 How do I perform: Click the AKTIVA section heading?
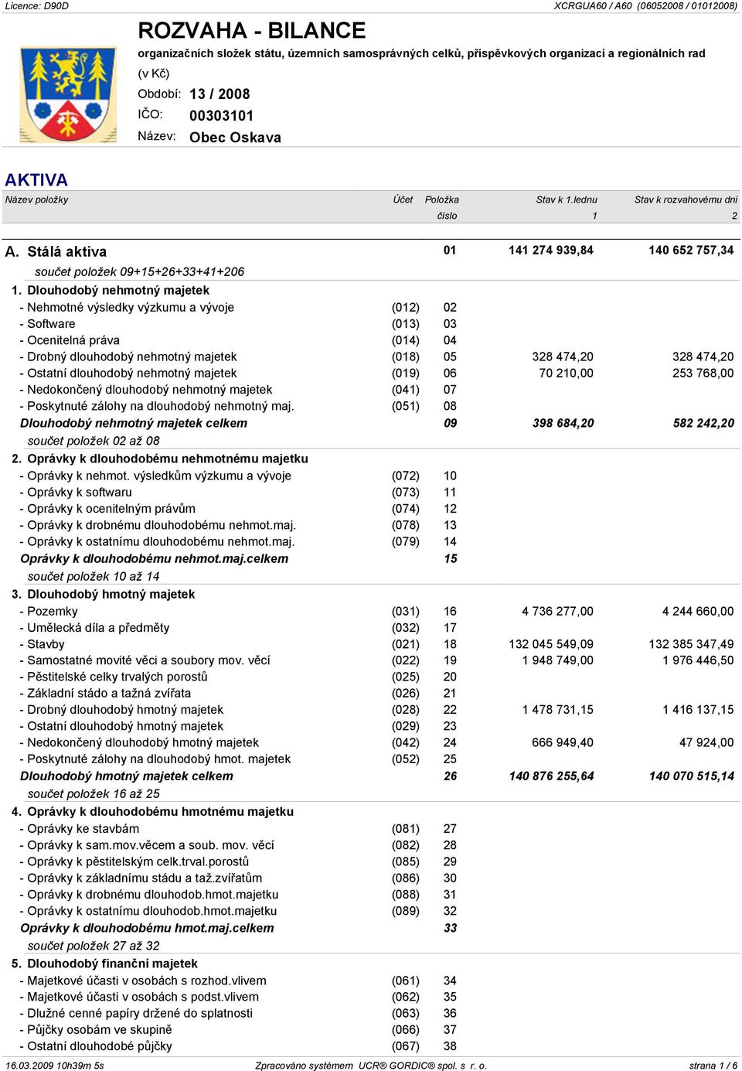click(x=36, y=180)
